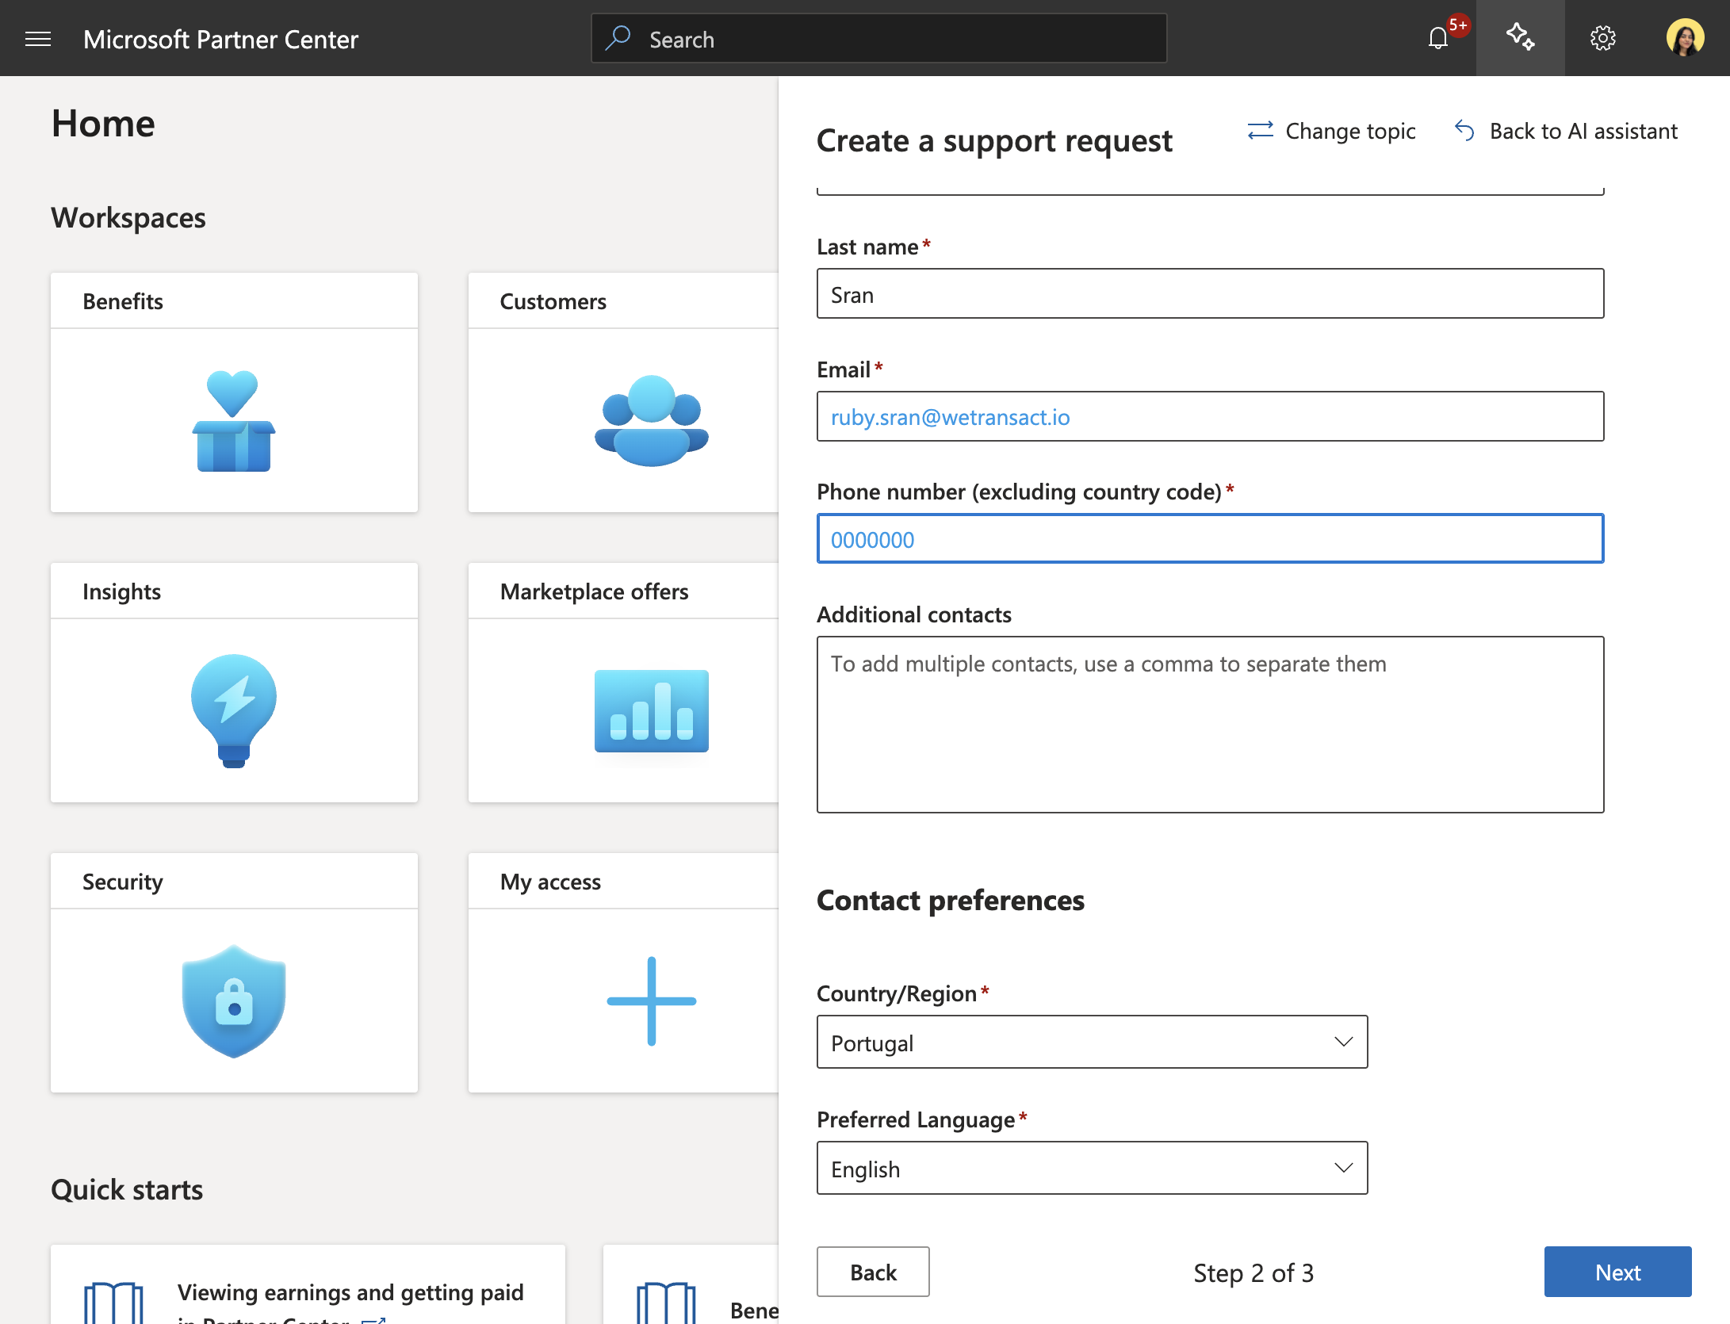Click the Benefits gift box icon
The height and width of the screenshot is (1324, 1730).
[234, 421]
